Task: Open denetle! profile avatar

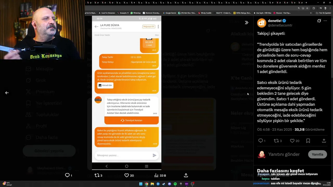Action: [261, 23]
